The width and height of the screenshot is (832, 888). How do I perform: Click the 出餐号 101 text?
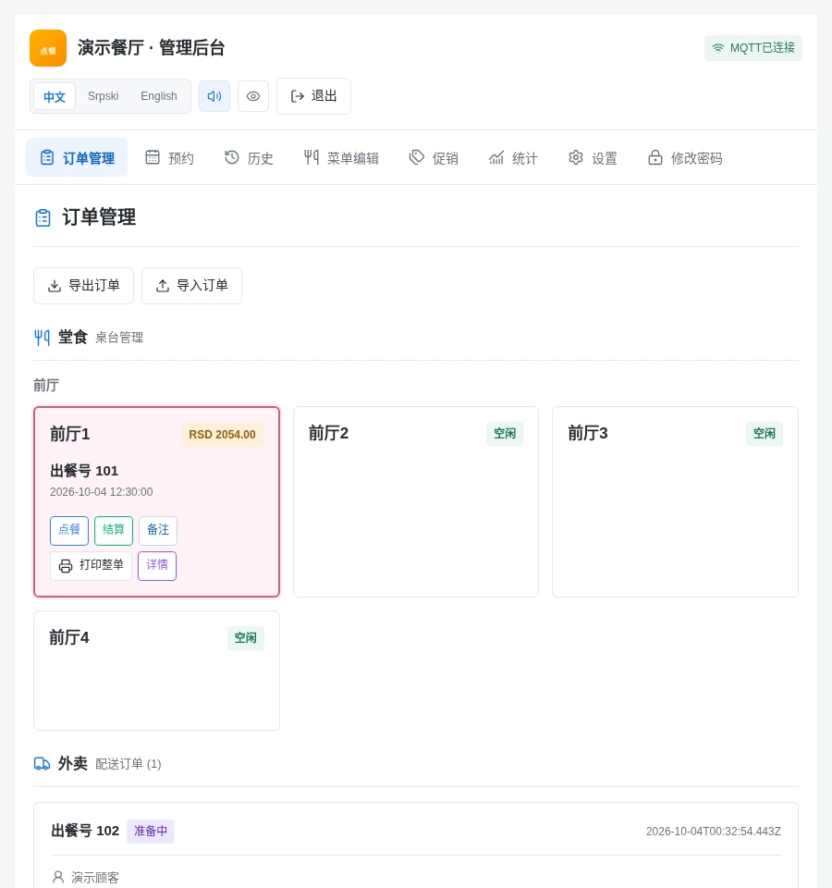tap(84, 471)
